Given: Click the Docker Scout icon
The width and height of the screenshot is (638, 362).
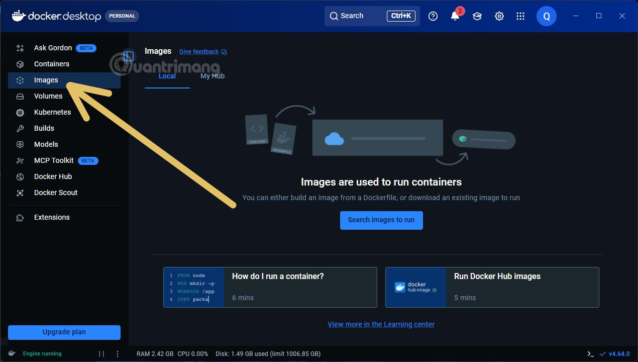Looking at the screenshot, I should 20,193.
